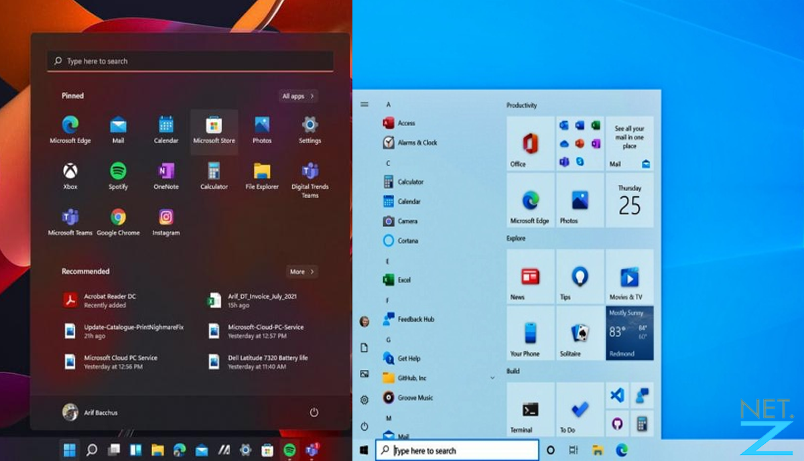This screenshot has width=804, height=461.
Task: Open Settings in Windows 11 pinned apps
Action: tap(310, 130)
